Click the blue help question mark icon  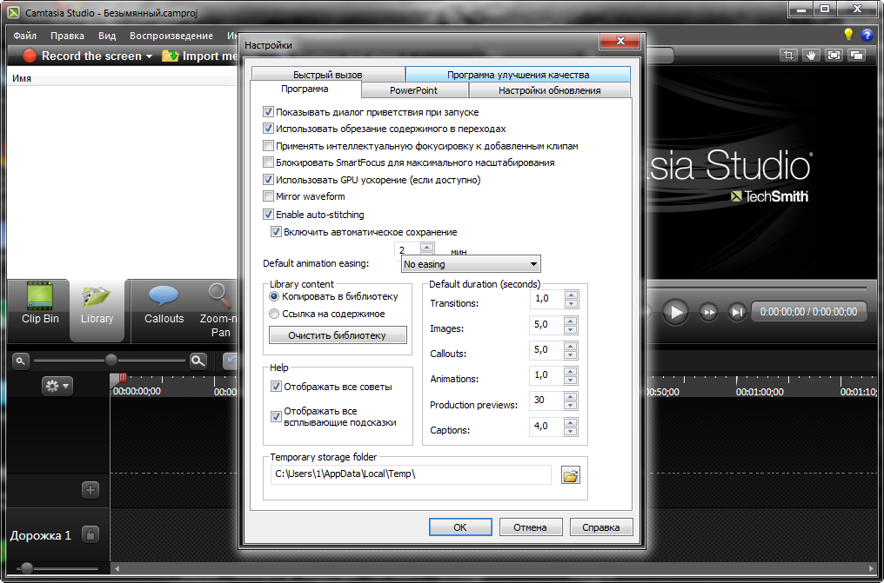coord(867,35)
